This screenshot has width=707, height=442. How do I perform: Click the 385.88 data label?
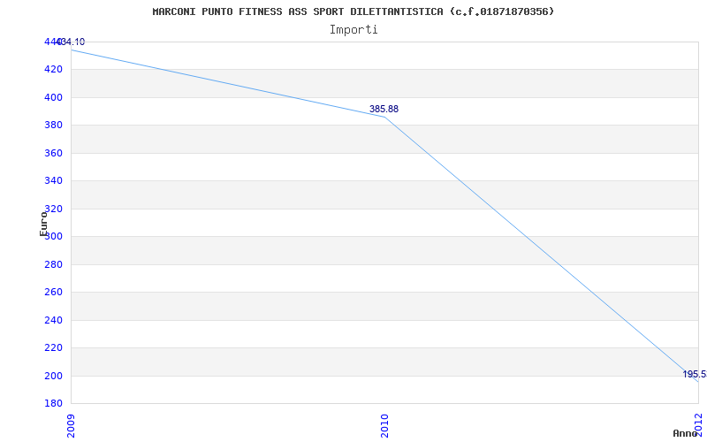click(384, 109)
